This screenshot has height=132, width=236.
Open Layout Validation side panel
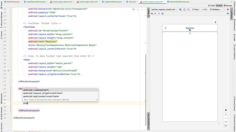pyautogui.click(x=235, y=52)
